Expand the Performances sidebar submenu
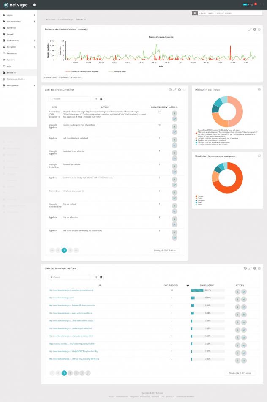 pos(34,41)
